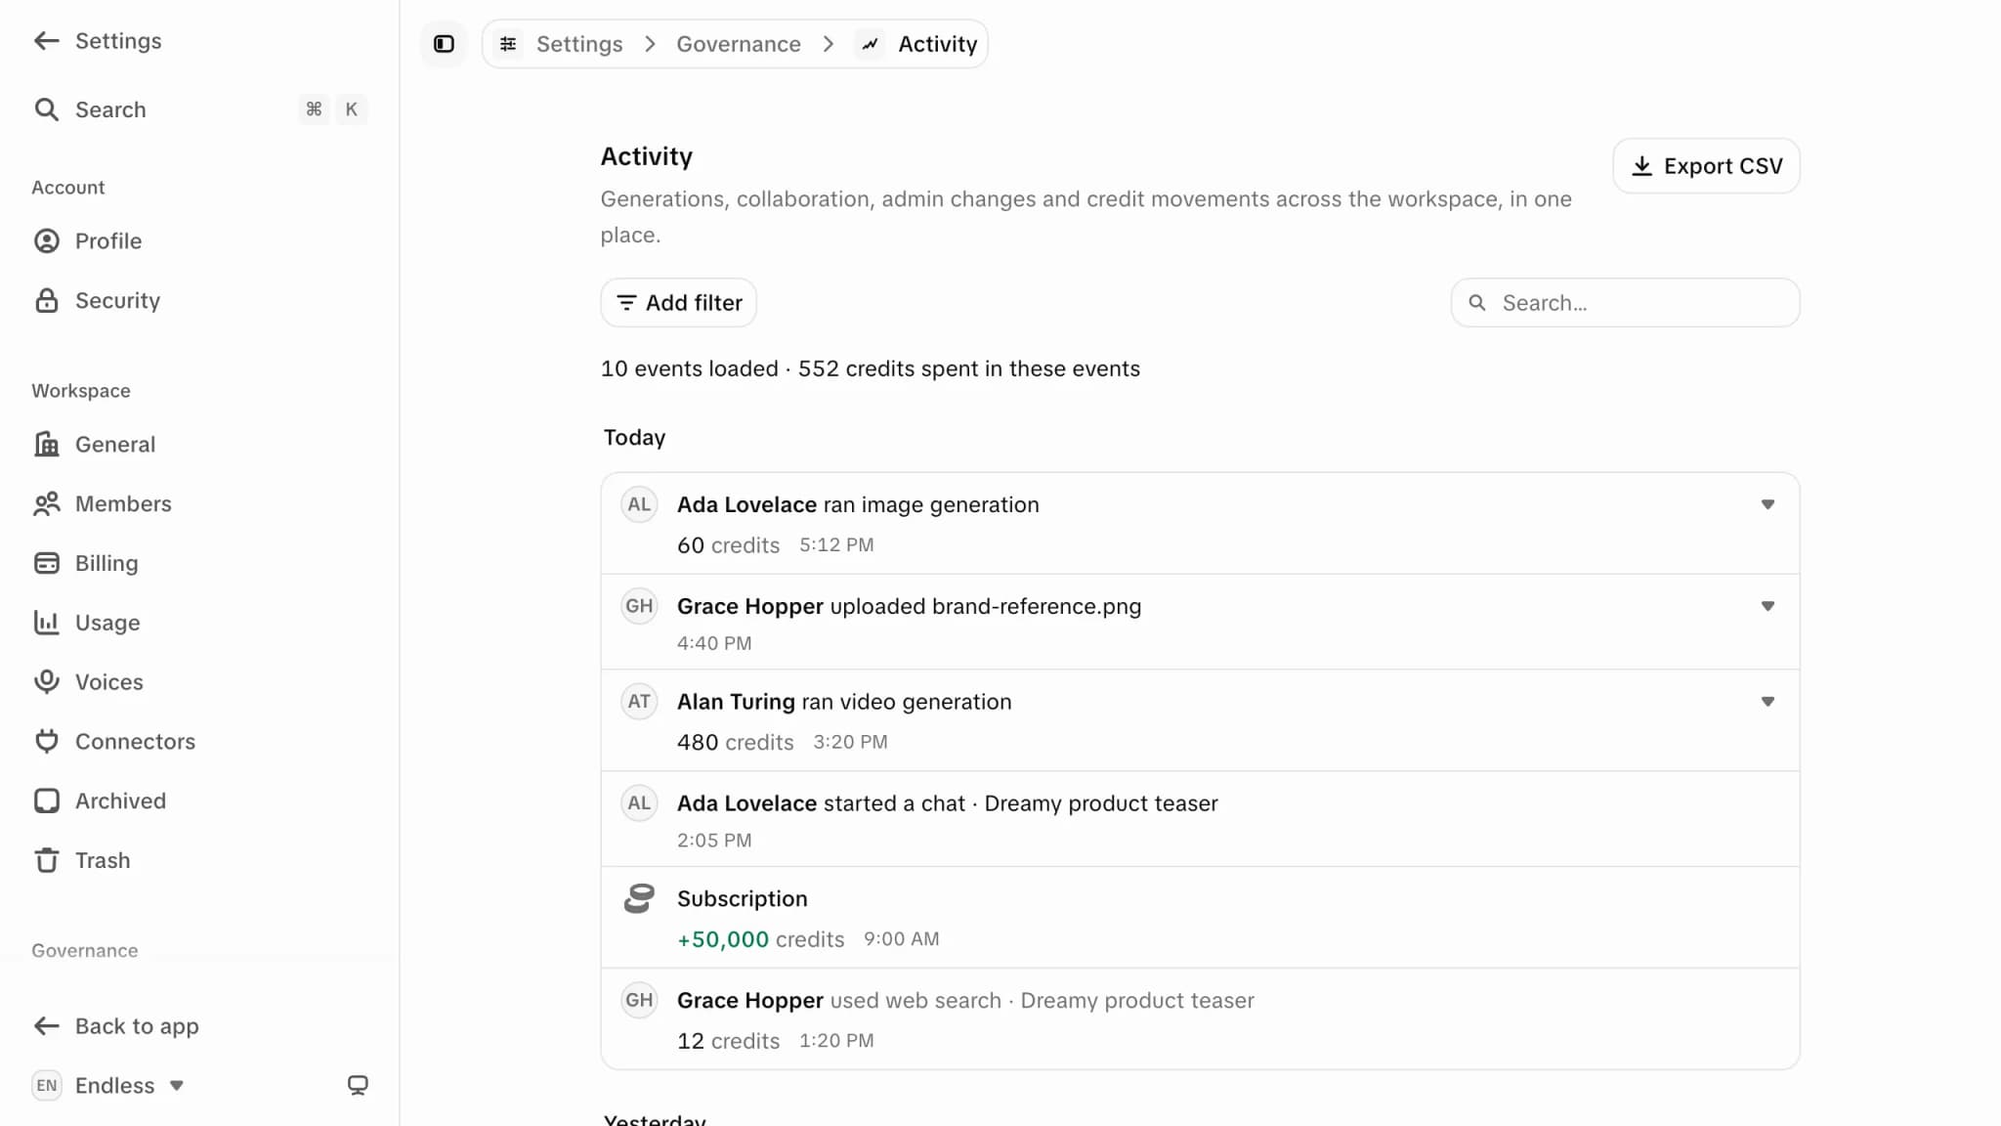Viewport: 2001px width, 1126px height.
Task: Open Connectors settings
Action: (199, 742)
